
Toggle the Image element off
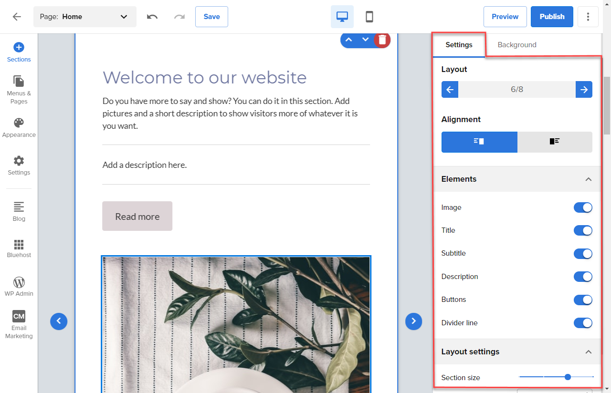[583, 207]
